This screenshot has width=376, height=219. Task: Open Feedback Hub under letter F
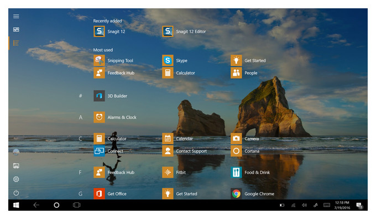114,172
